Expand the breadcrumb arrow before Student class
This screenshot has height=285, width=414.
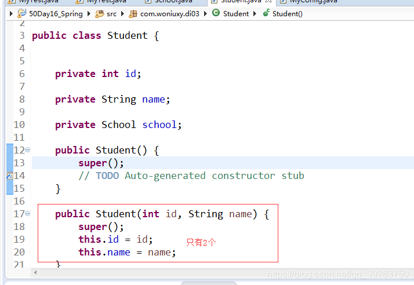(x=205, y=13)
